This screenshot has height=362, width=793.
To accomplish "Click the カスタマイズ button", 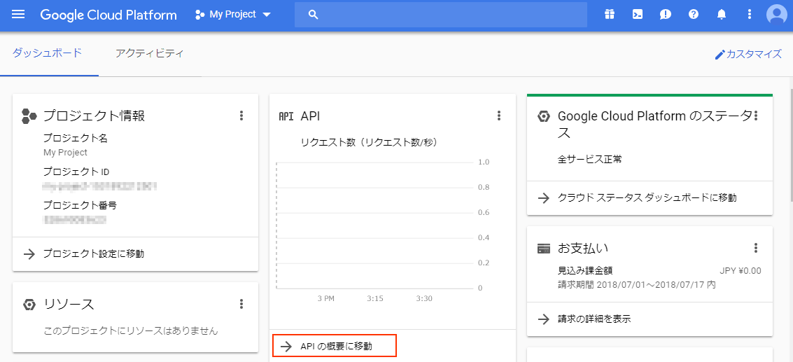I will [748, 55].
